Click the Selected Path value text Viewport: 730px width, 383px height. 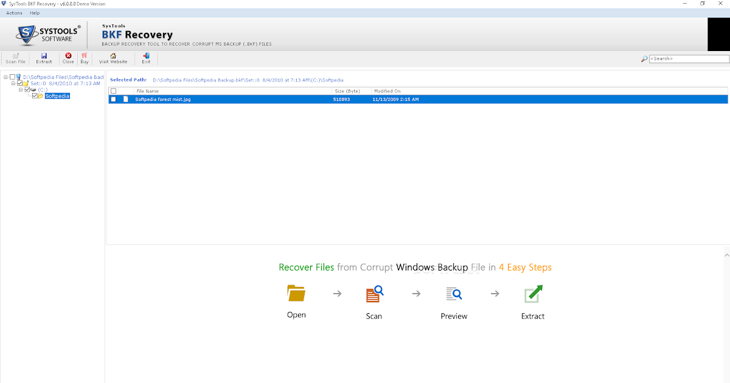tap(248, 80)
